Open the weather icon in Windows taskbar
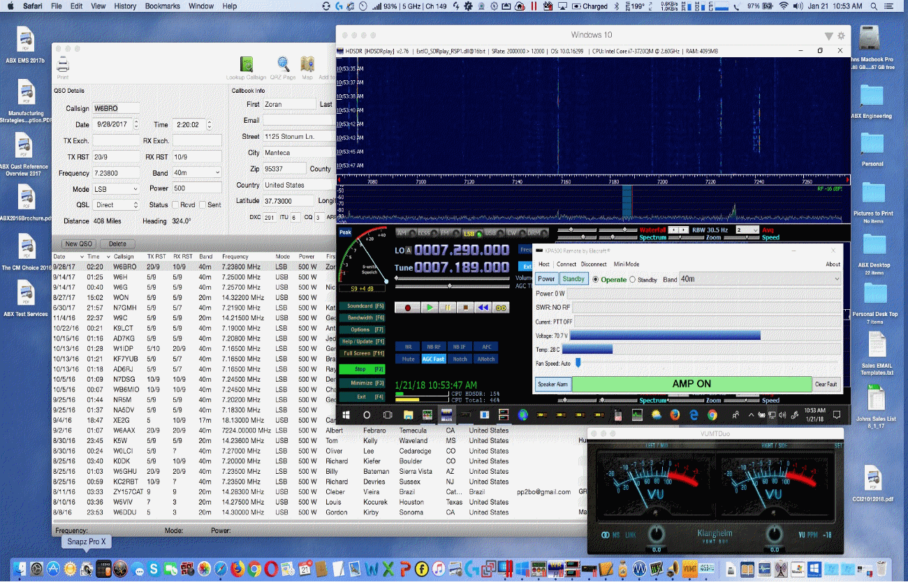Screen dimensions: 908x582 657,415
